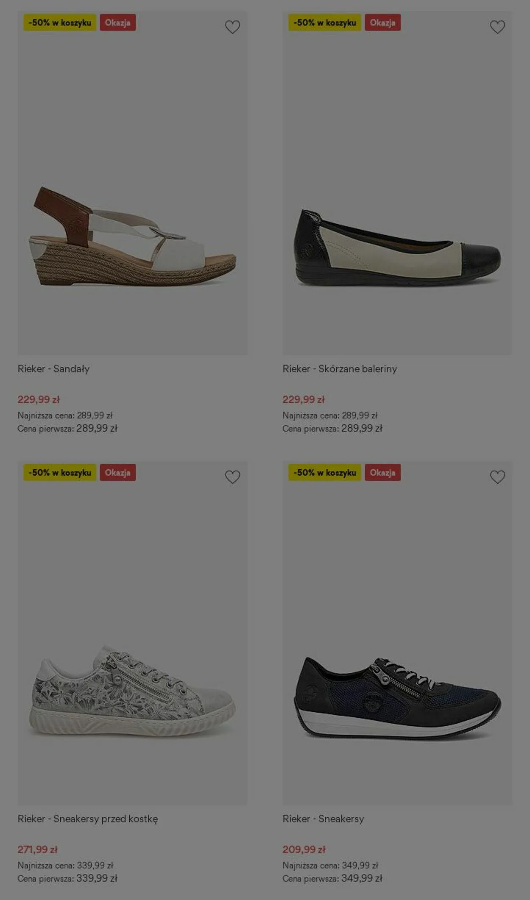Click -50% w koszyku badge on floral sneakers
Image resolution: width=530 pixels, height=900 pixels.
(x=60, y=473)
